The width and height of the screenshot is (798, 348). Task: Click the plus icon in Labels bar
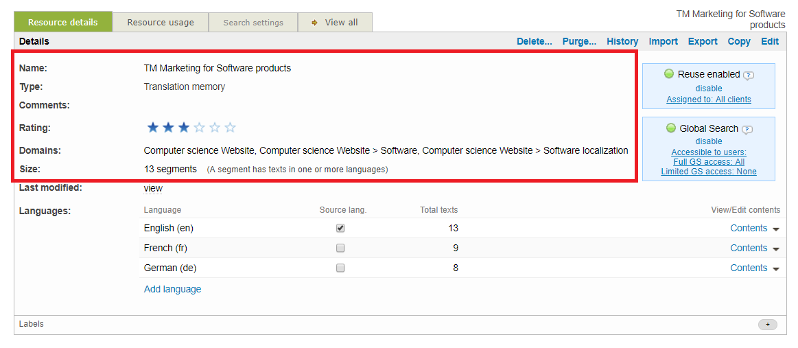click(767, 325)
